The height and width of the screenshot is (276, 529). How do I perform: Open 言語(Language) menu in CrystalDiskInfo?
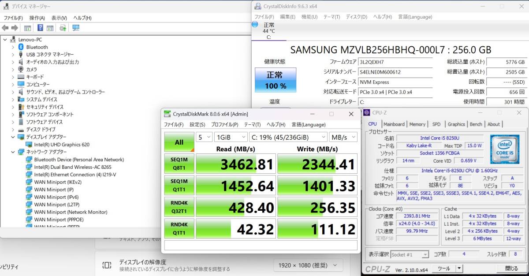coord(415,17)
